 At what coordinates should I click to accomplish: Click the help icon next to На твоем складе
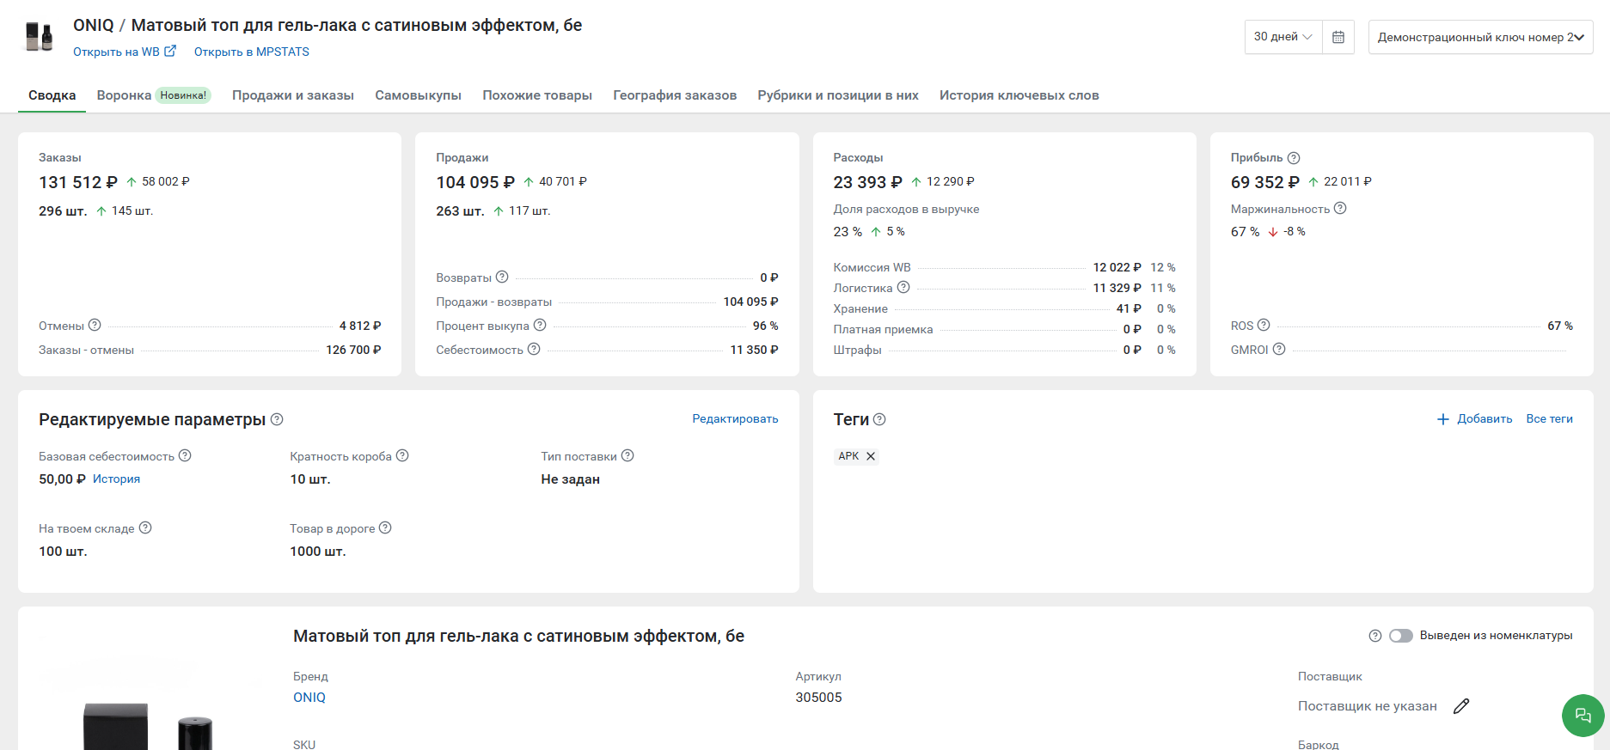point(145,527)
